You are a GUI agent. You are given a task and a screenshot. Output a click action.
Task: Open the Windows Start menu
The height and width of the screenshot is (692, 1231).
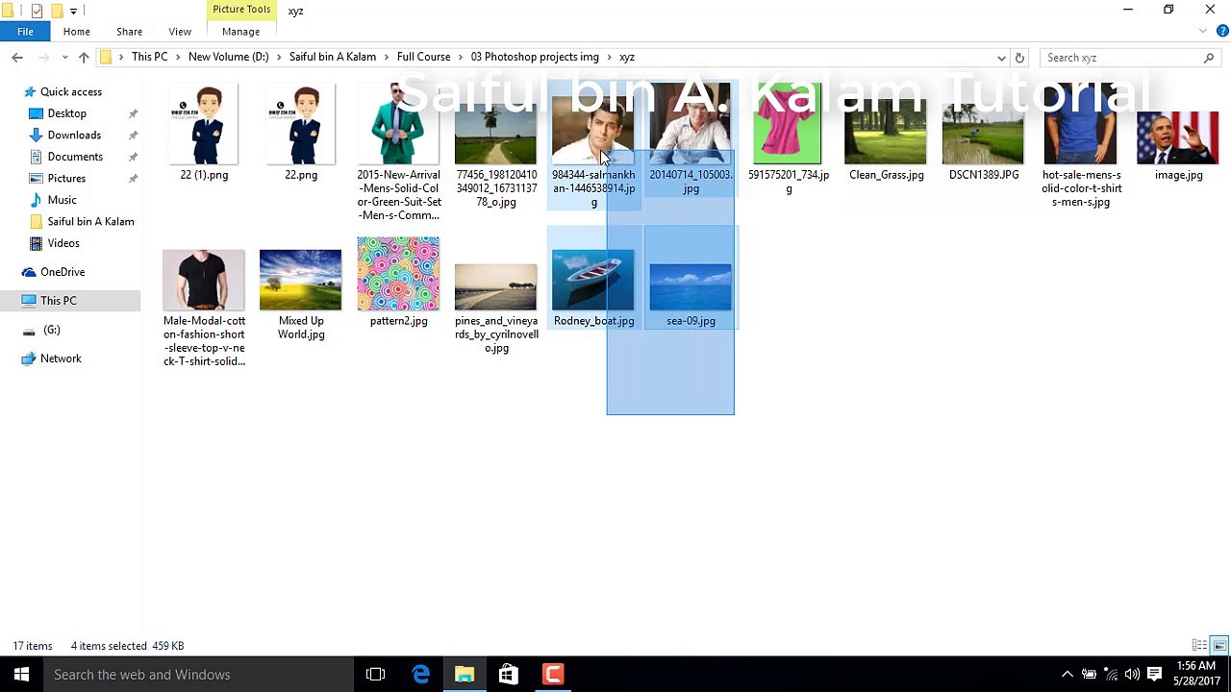tap(21, 675)
